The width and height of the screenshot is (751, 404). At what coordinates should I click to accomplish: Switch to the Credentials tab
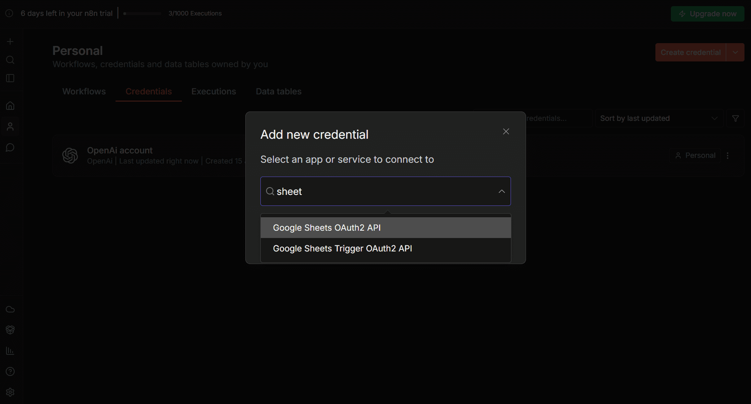(x=148, y=92)
